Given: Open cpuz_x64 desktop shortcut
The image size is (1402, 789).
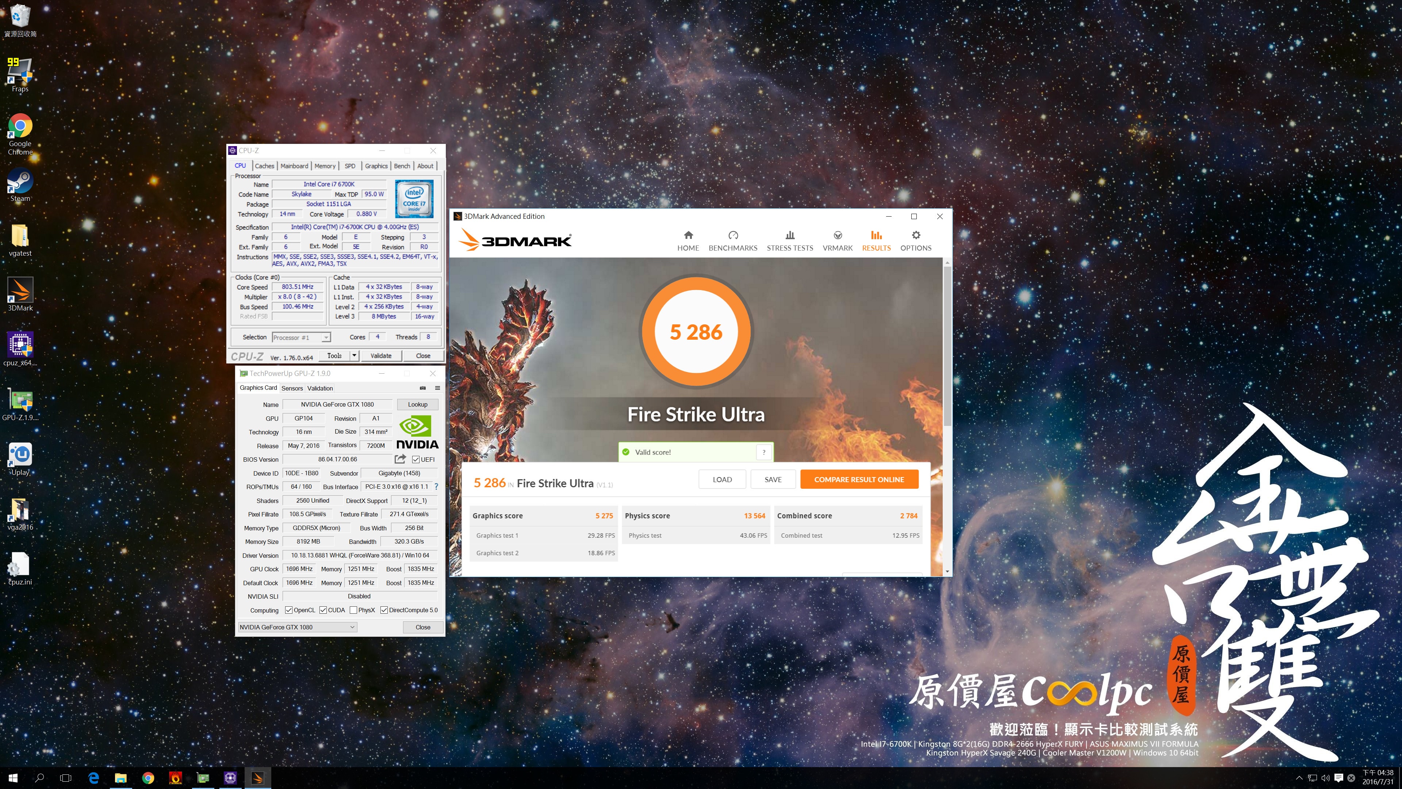Looking at the screenshot, I should [x=20, y=348].
